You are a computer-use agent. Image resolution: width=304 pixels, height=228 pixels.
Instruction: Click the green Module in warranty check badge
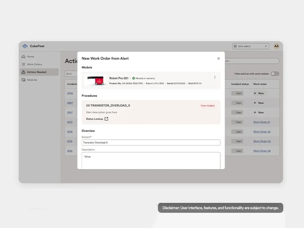pos(134,79)
